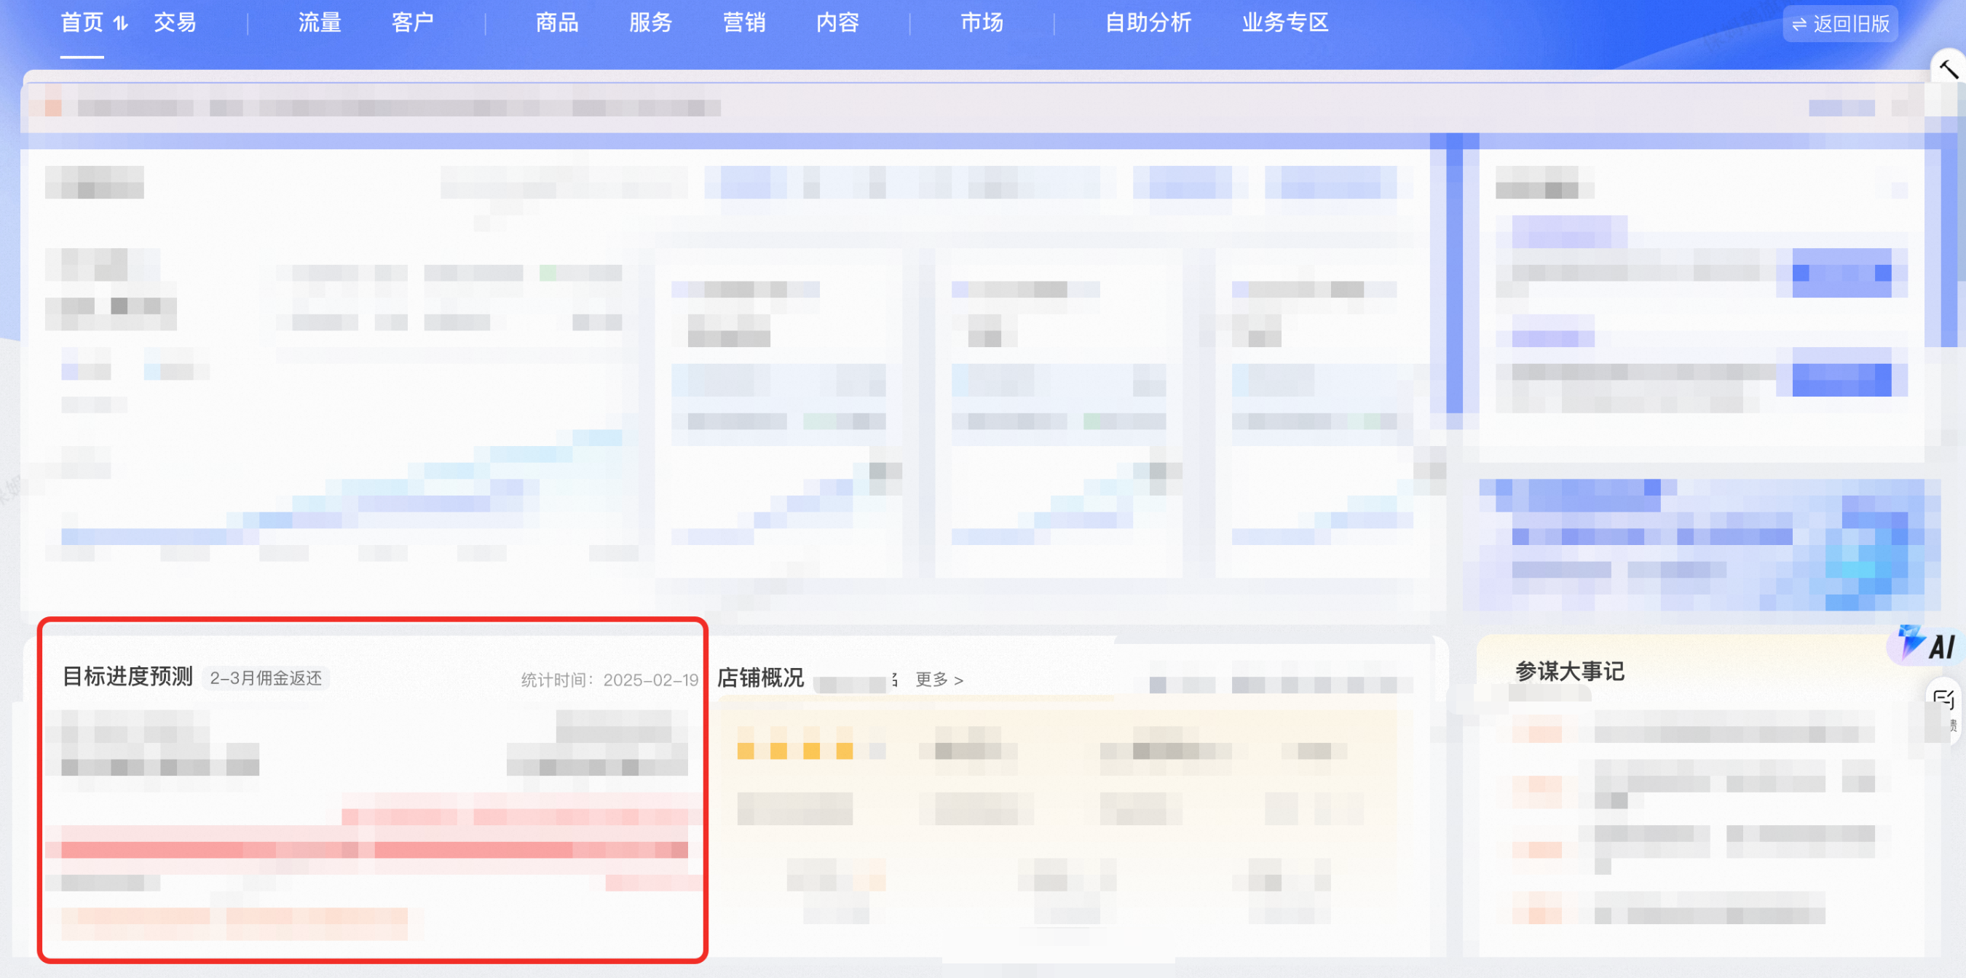
Task: Switch to the 营销 tab
Action: point(744,23)
